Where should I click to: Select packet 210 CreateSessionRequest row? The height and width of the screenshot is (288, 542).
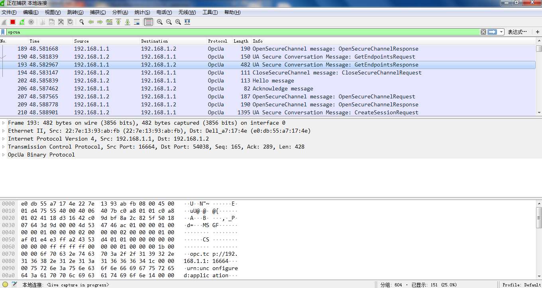tap(268, 112)
